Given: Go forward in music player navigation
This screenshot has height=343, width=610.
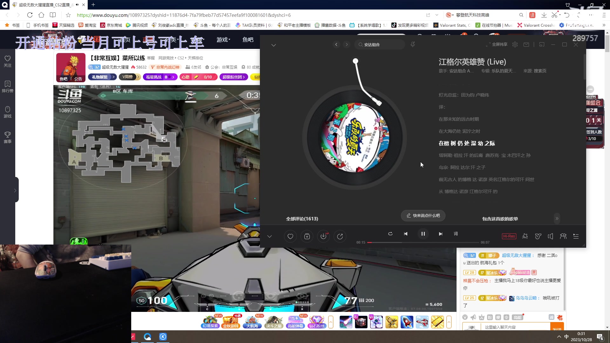Looking at the screenshot, I should 347,44.
